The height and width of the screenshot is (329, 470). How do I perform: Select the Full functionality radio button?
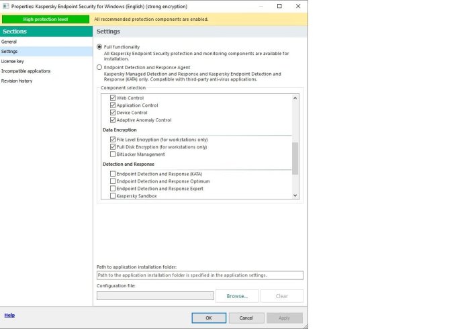pos(99,47)
